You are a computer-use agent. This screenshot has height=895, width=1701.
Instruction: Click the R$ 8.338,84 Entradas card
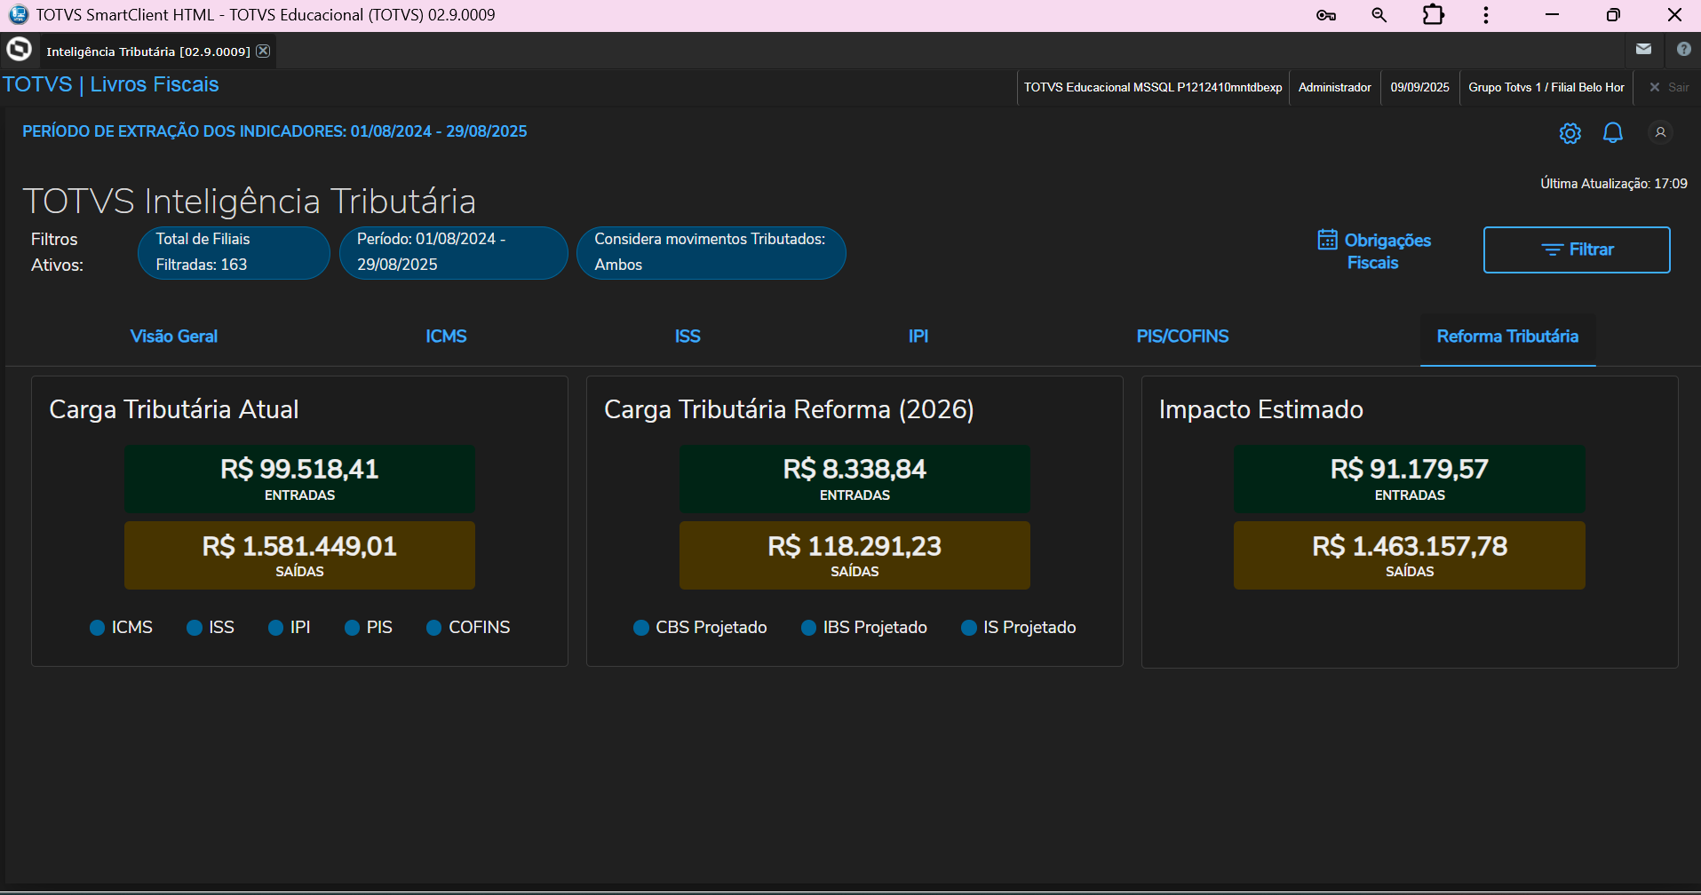tap(854, 479)
